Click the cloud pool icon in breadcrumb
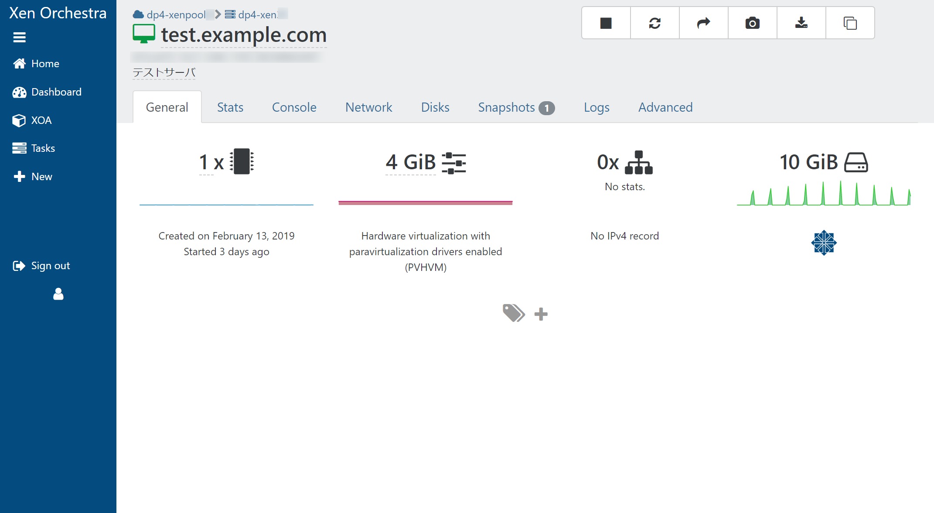This screenshot has width=934, height=513. click(x=139, y=14)
